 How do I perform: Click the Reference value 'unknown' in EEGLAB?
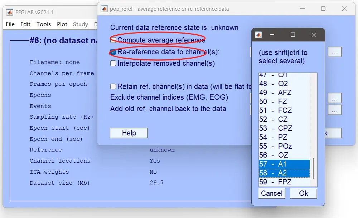(x=162, y=150)
